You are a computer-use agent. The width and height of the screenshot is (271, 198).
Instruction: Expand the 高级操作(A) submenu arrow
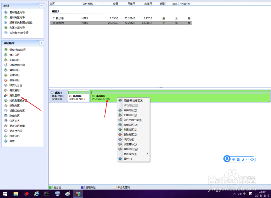147,154
